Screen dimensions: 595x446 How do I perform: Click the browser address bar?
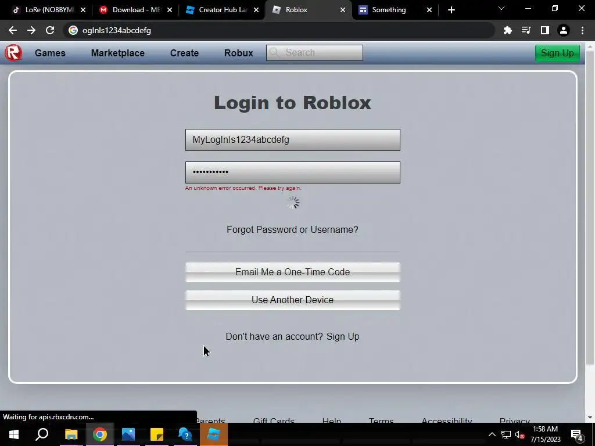tap(281, 30)
